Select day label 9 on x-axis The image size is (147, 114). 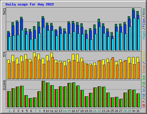click(x=44, y=111)
